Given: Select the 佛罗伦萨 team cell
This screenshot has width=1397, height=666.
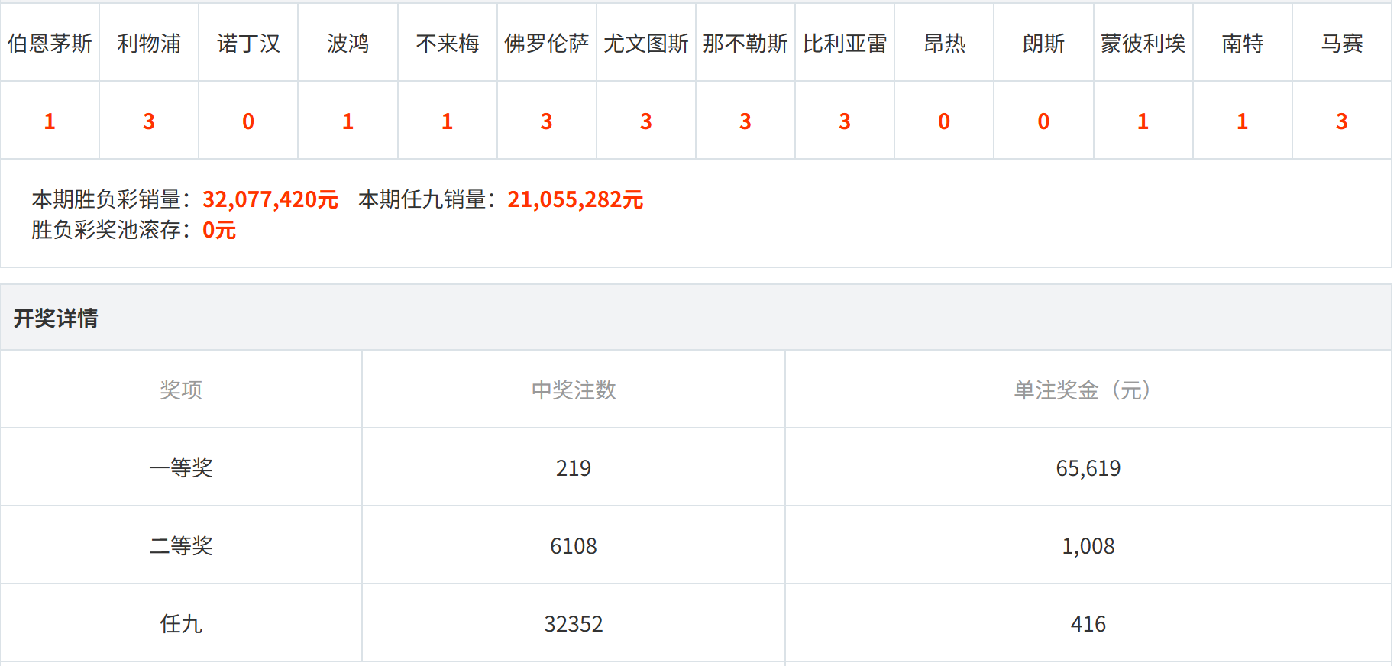Looking at the screenshot, I should pos(546,44).
